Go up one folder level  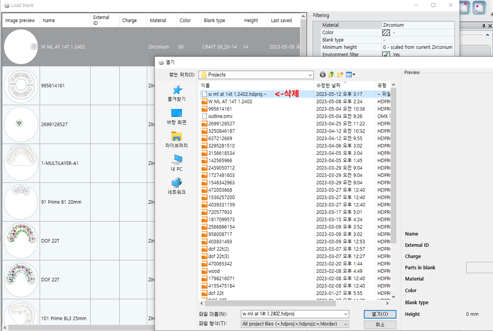[331, 75]
